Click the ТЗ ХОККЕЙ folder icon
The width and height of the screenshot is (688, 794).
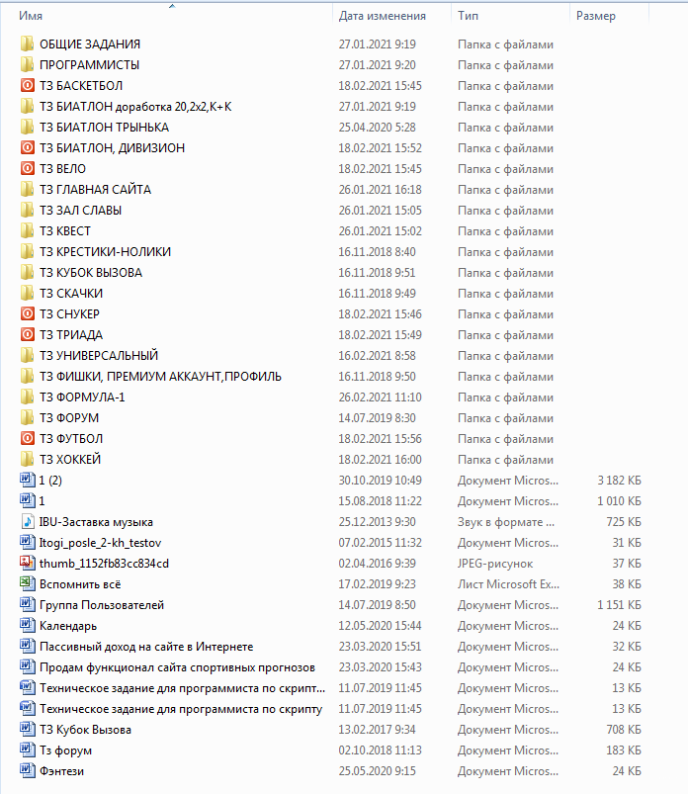click(28, 459)
